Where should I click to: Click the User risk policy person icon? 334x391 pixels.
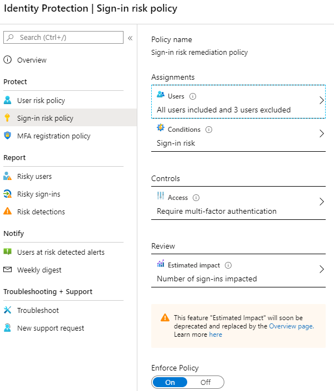8,100
